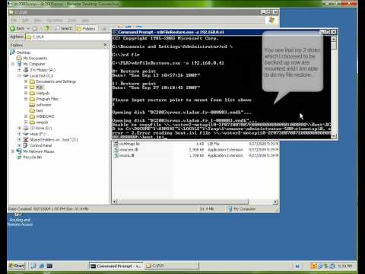Select the software folder
Screen dimensions: 365x274
43,105
